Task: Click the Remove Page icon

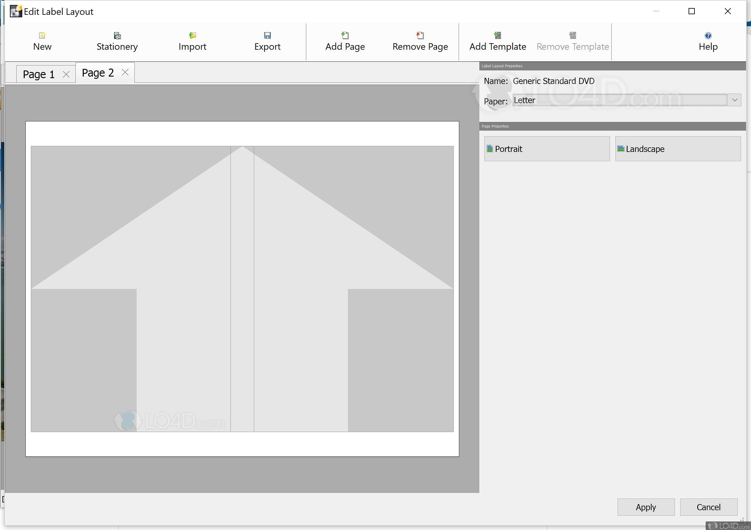Action: [x=420, y=35]
